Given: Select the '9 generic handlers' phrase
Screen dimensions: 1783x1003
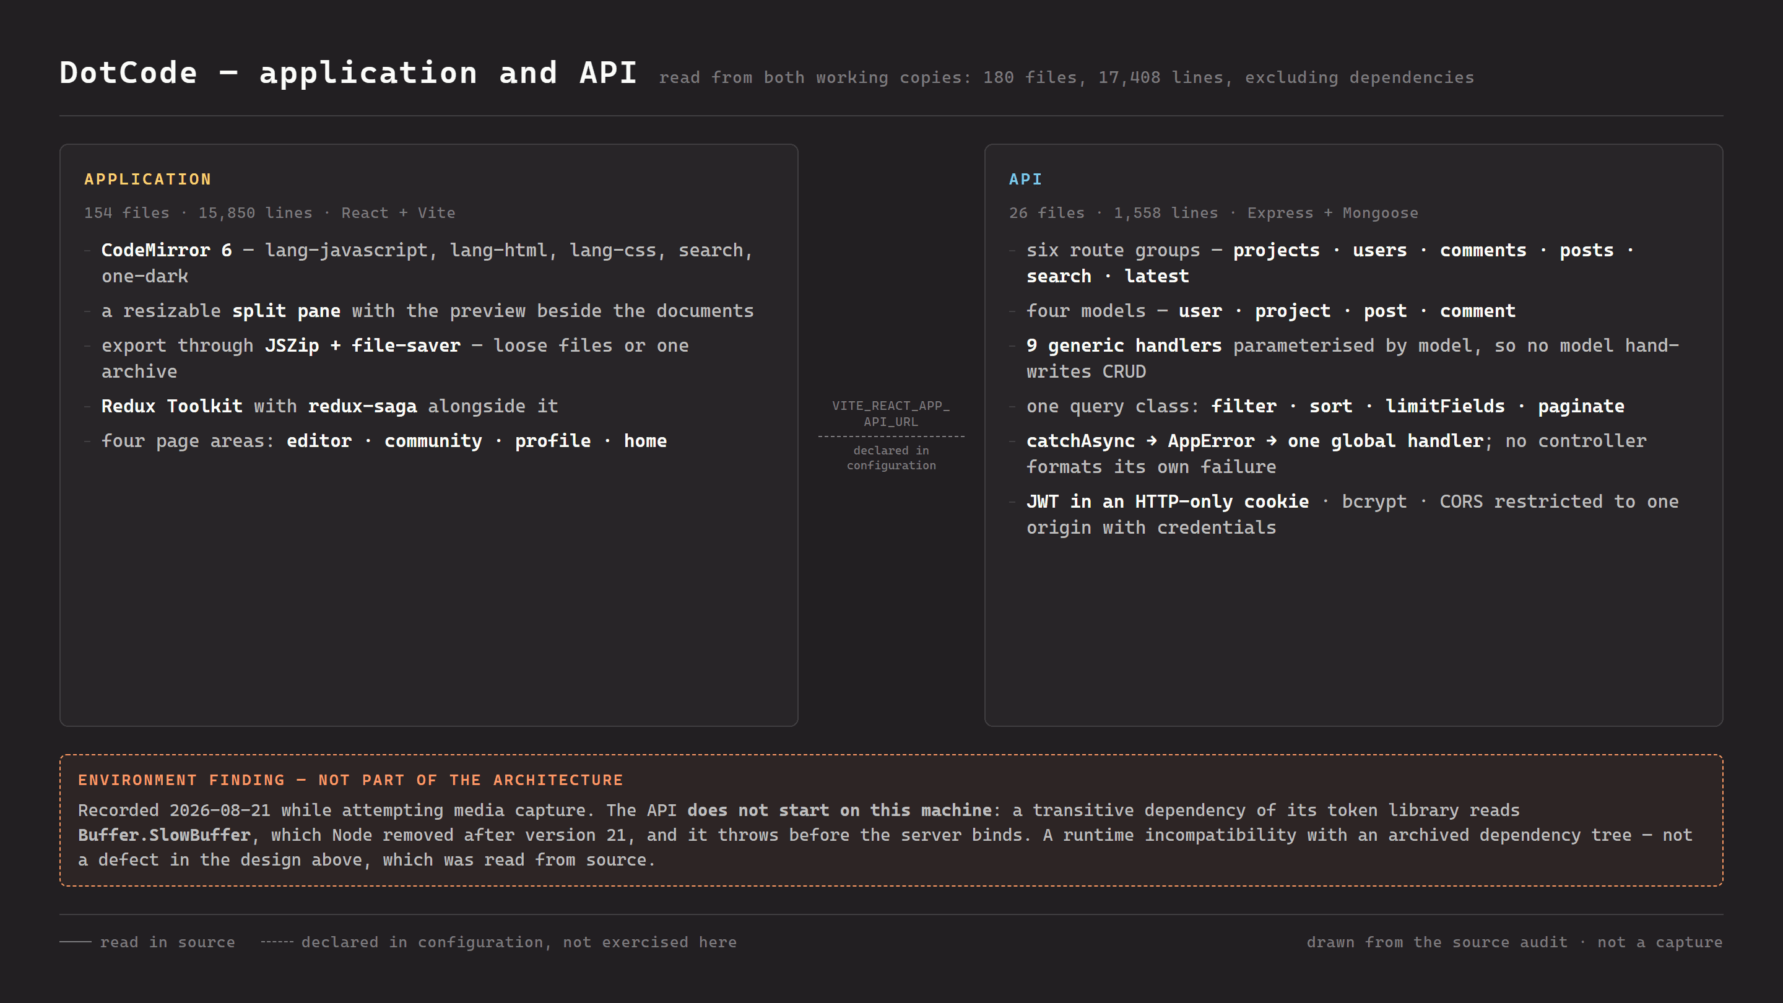Looking at the screenshot, I should pyautogui.click(x=1124, y=345).
